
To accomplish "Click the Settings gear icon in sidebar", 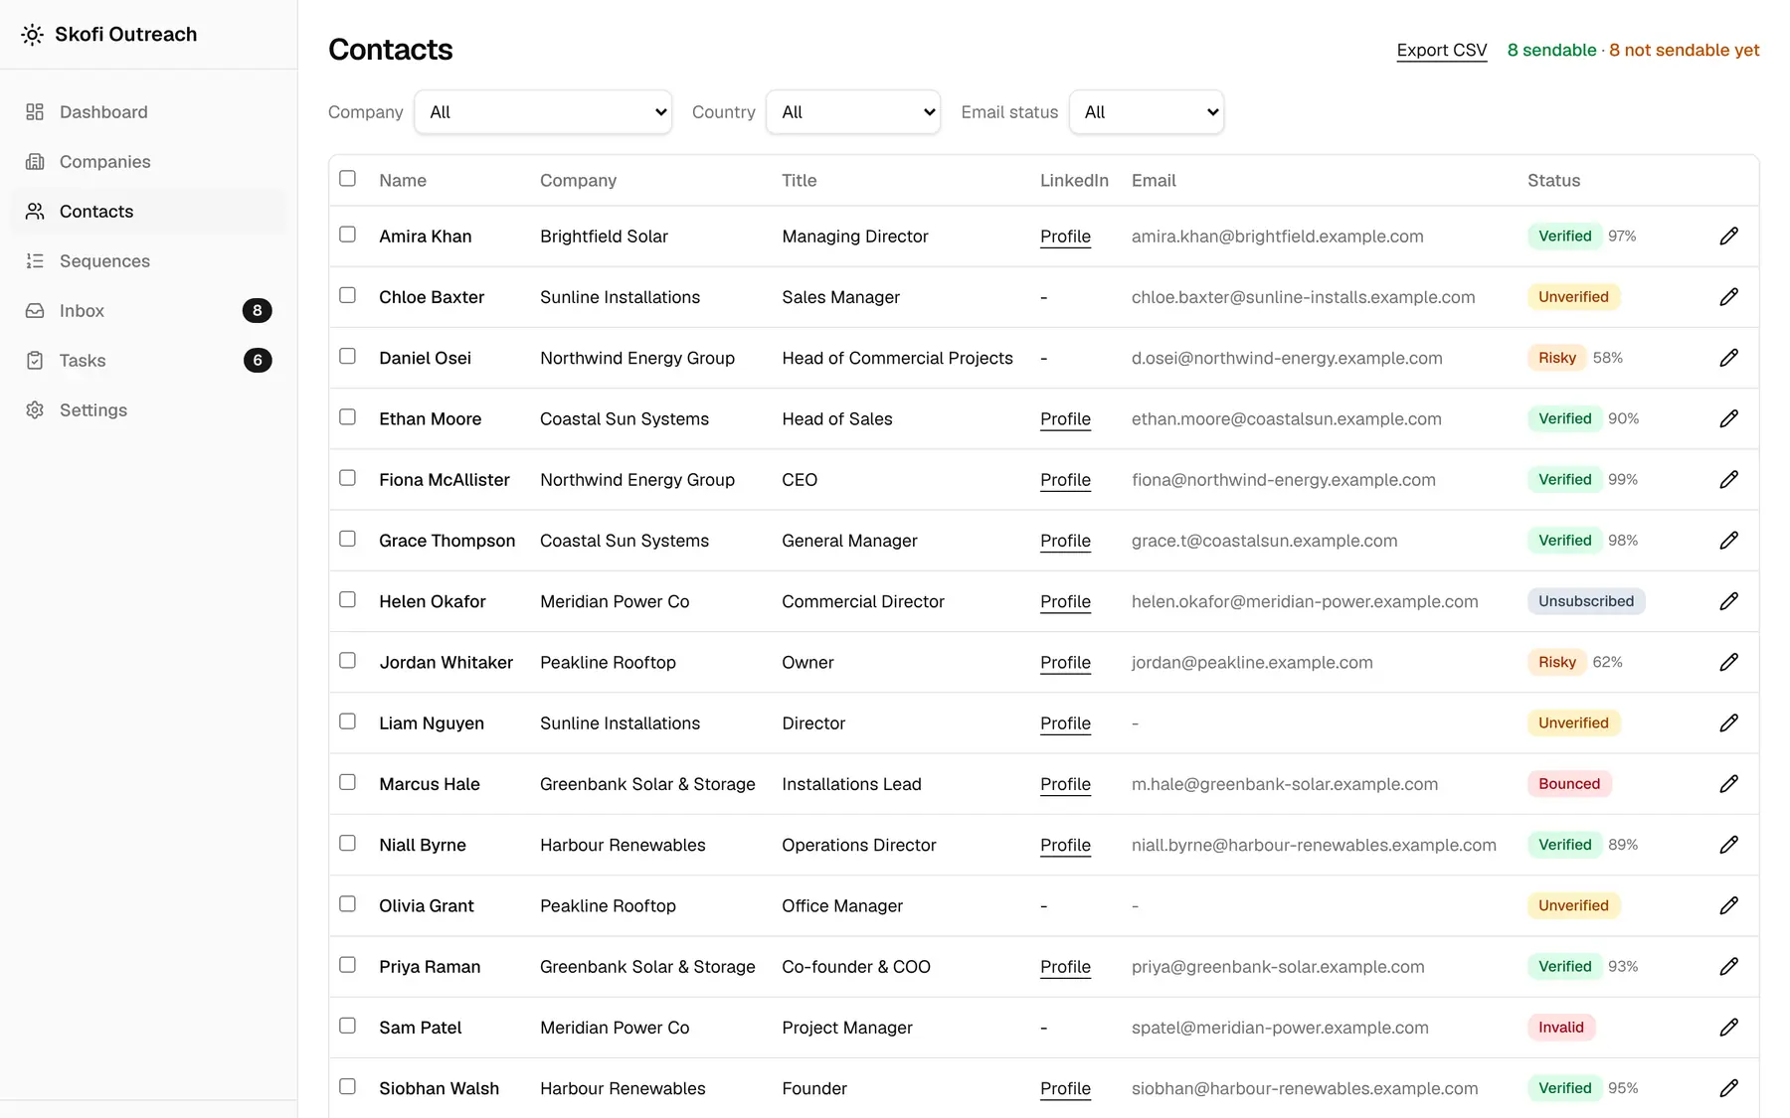I will click(35, 410).
